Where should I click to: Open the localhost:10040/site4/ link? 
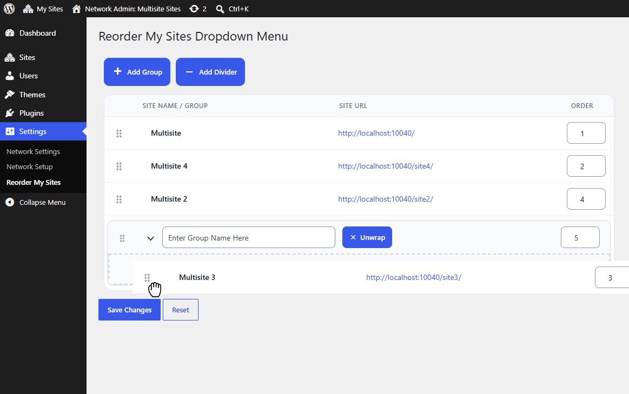point(386,166)
